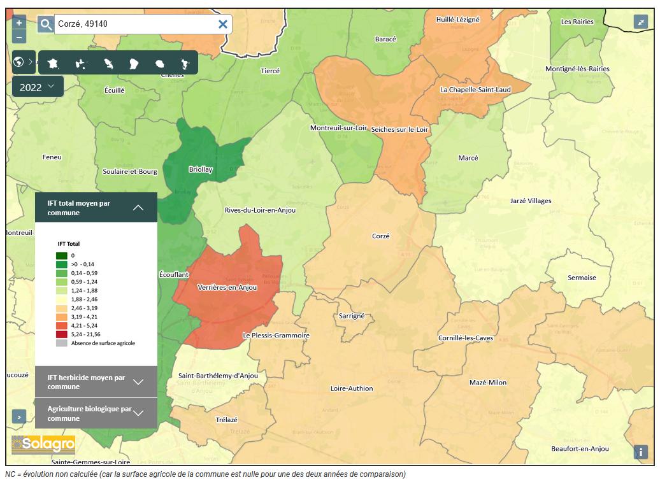Click the Solagro logo link
The width and height of the screenshot is (660, 482).
click(44, 444)
